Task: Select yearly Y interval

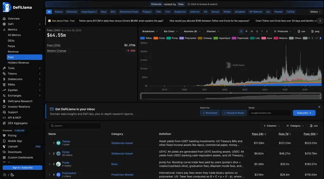Action: point(262,31)
